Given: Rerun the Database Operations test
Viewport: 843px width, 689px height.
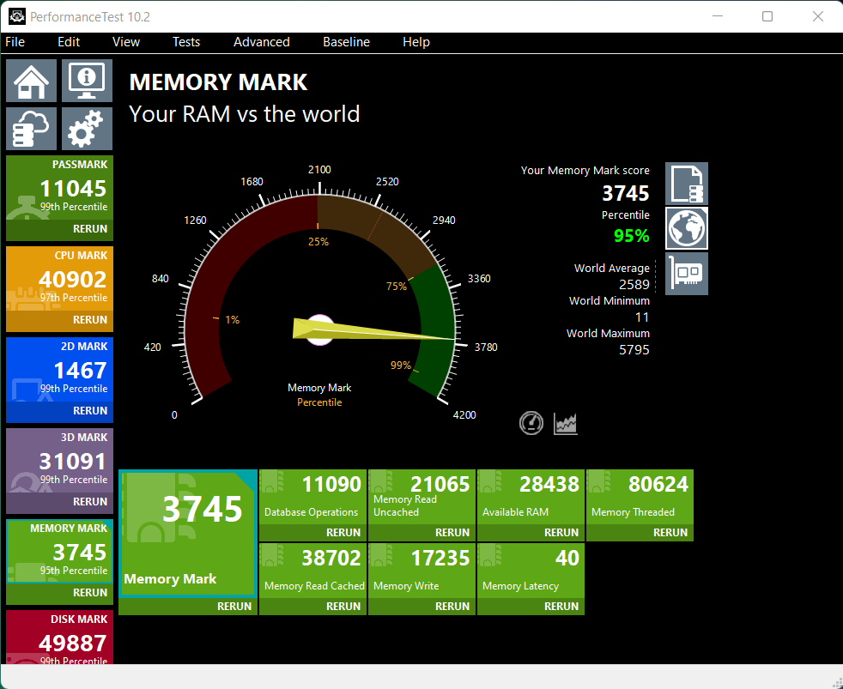Looking at the screenshot, I should point(343,532).
